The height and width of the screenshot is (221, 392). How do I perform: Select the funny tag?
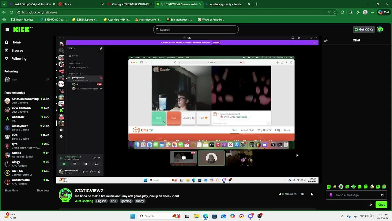(x=140, y=201)
